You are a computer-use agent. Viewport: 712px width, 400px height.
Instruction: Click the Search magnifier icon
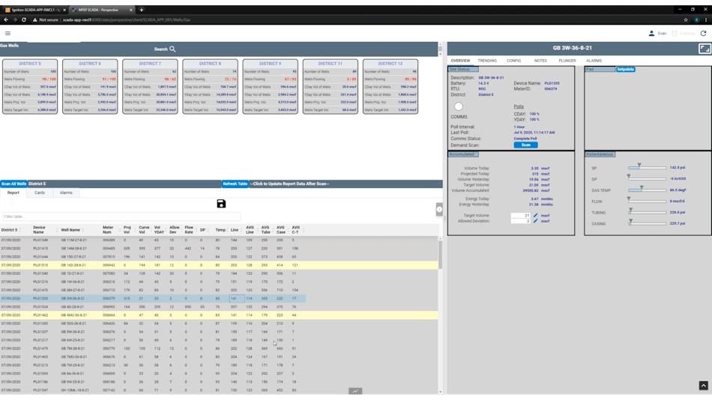(x=172, y=49)
